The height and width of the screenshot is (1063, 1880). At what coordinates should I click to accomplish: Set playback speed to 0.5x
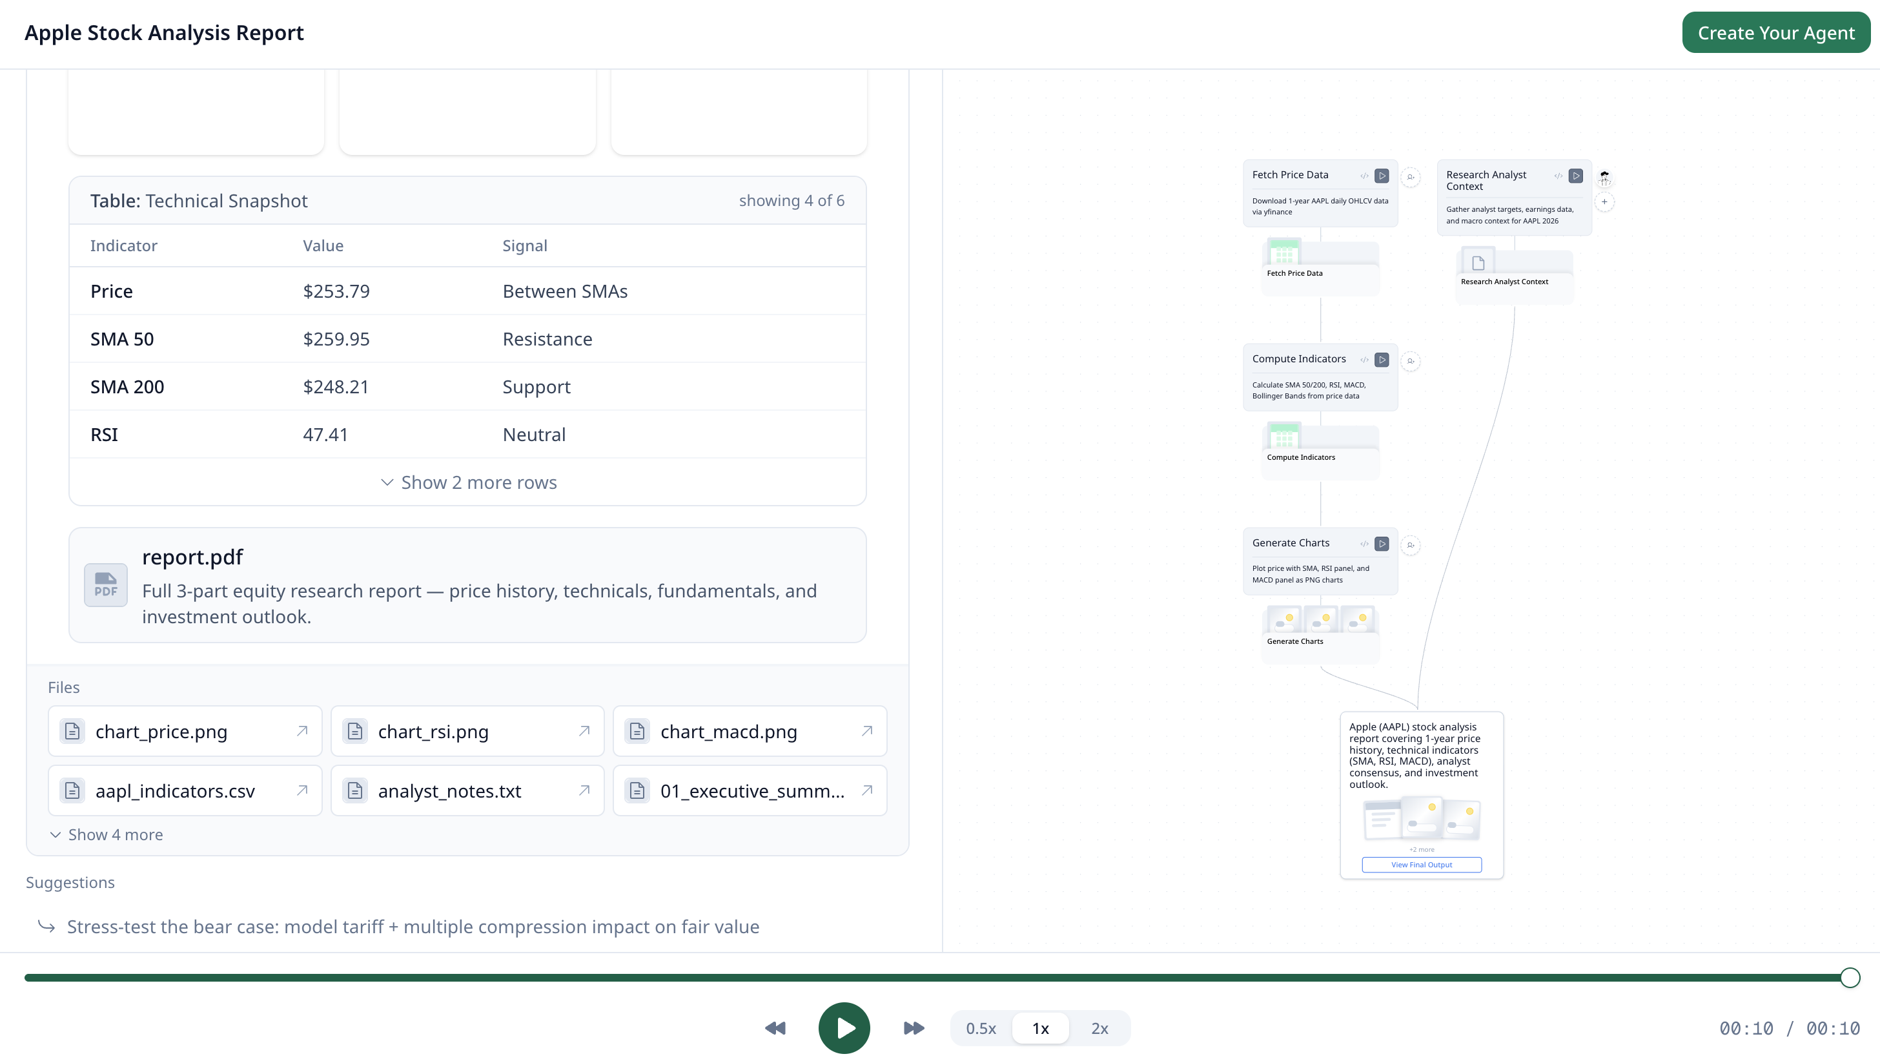pos(981,1028)
